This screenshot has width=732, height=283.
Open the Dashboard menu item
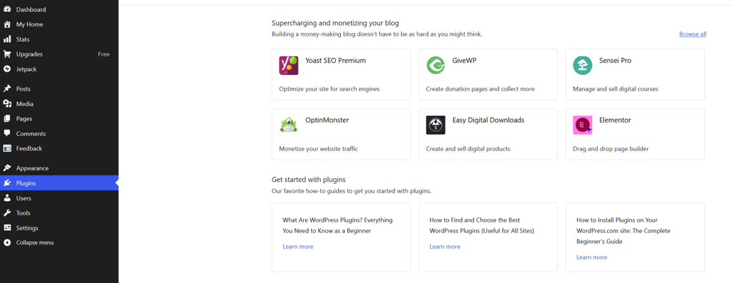pos(31,9)
